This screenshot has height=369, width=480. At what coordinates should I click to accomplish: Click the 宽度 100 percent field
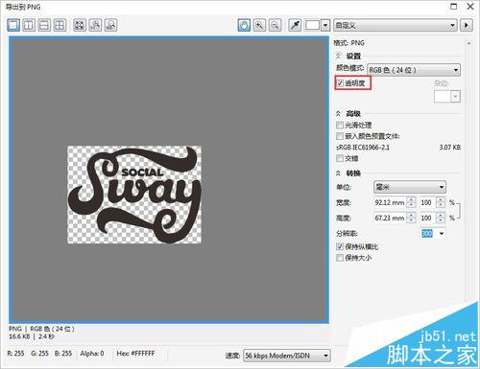point(427,202)
